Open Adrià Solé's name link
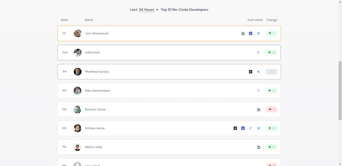The image size is (342, 166). pyautogui.click(x=92, y=52)
